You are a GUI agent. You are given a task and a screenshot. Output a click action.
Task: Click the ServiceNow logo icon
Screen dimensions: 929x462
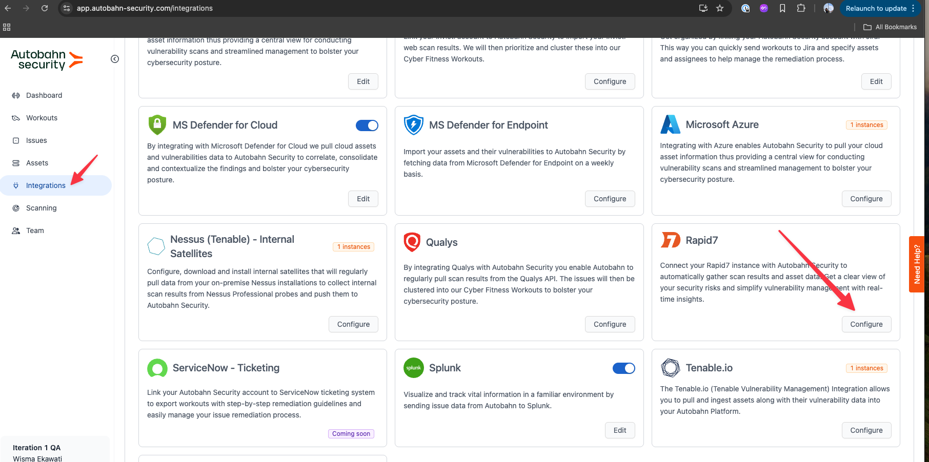(x=157, y=368)
